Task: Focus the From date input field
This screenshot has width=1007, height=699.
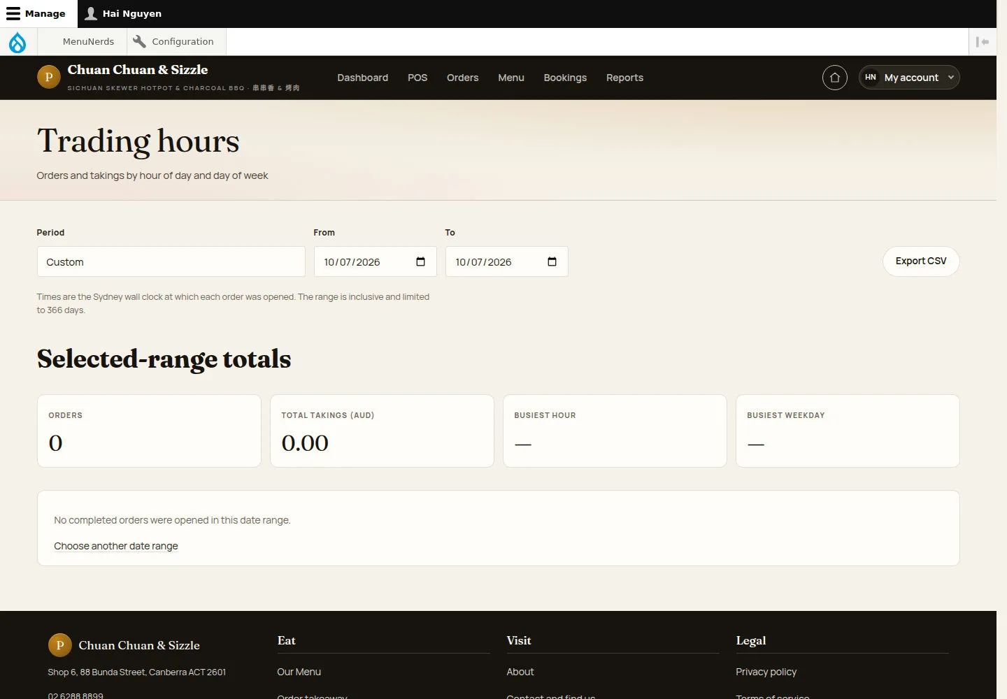Action: coord(375,261)
